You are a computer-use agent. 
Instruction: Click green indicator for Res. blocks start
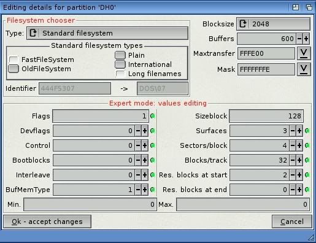tap(307, 175)
